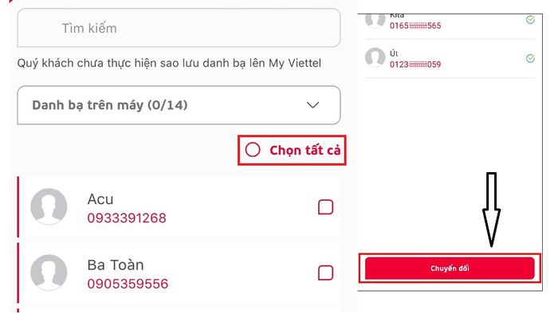The width and height of the screenshot is (558, 314).
Task: Click the Chuyển đổi button
Action: point(450,268)
